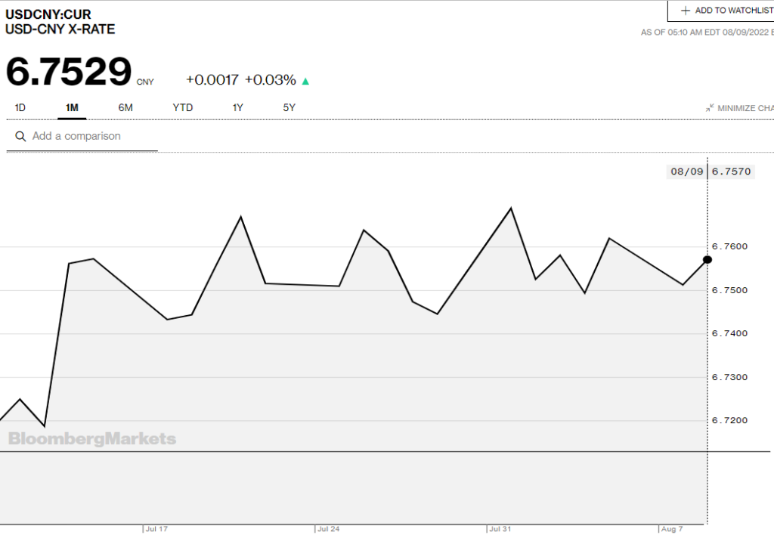774x538 pixels.
Task: Click the 08/09 date tooltip label
Action: pos(687,172)
